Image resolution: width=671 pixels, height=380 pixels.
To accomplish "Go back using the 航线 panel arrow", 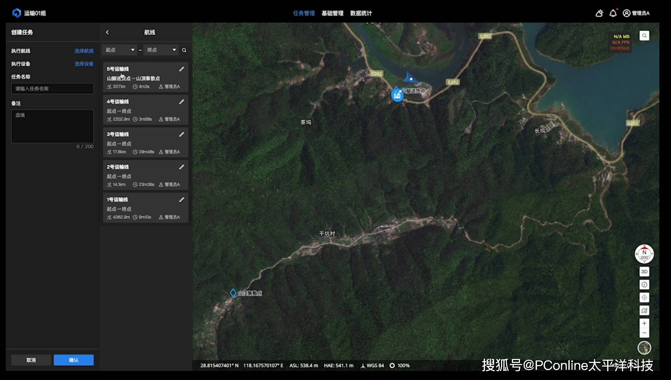I will 107,32.
